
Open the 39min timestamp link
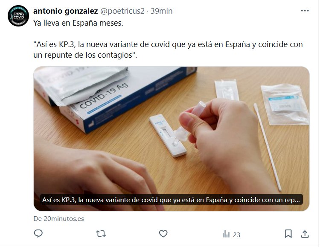pyautogui.click(x=161, y=11)
